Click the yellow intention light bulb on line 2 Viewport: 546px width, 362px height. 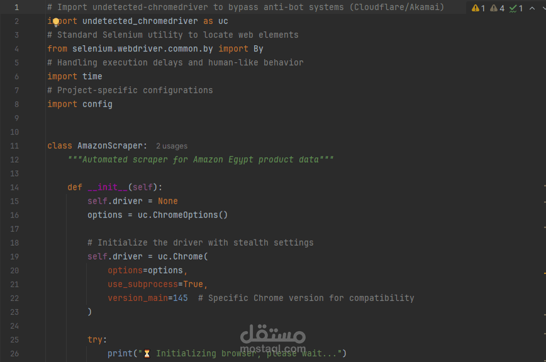point(56,23)
